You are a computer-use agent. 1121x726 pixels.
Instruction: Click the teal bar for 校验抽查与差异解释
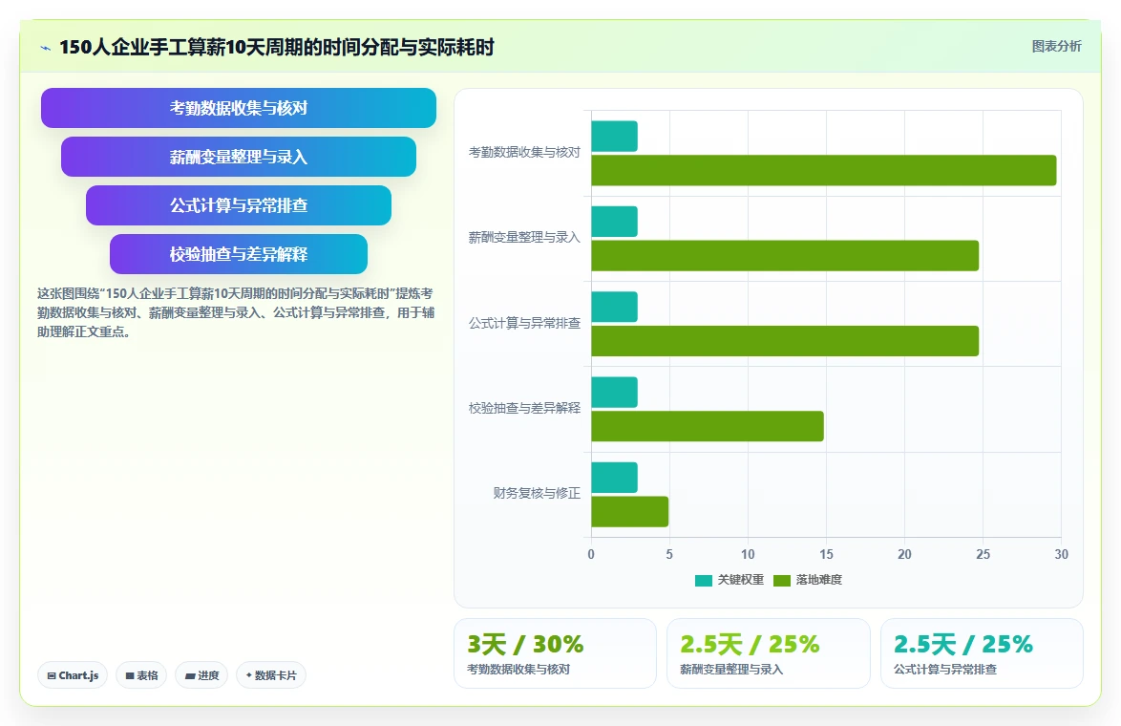[x=614, y=392]
